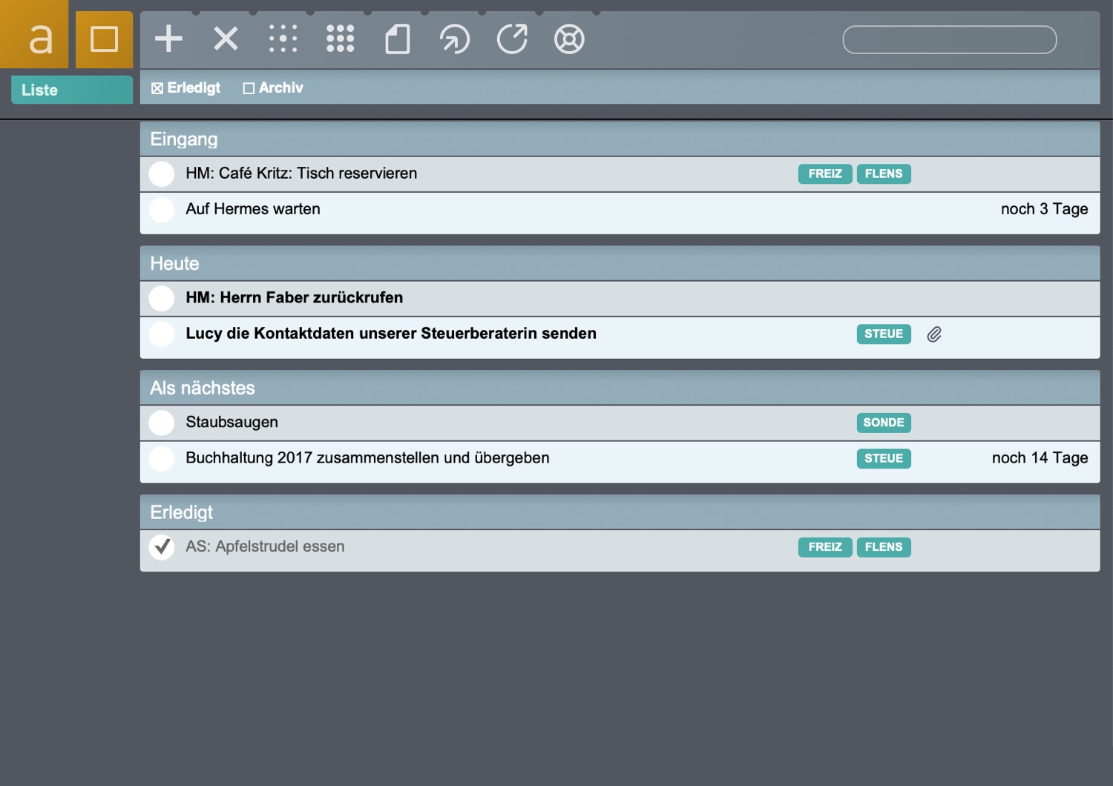1113x786 pixels.
Task: Uncheck 'AS: Apfelstrudel essen'
Action: pos(162,547)
